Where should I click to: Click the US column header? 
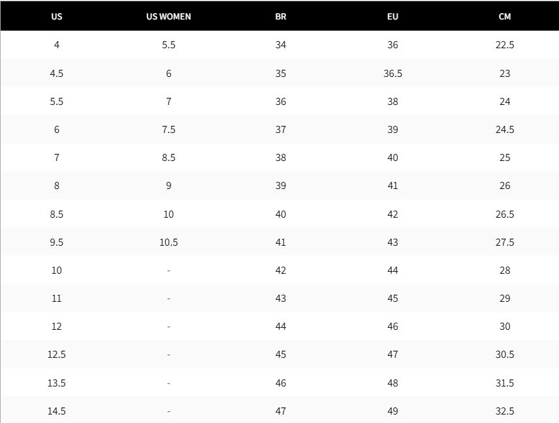57,16
